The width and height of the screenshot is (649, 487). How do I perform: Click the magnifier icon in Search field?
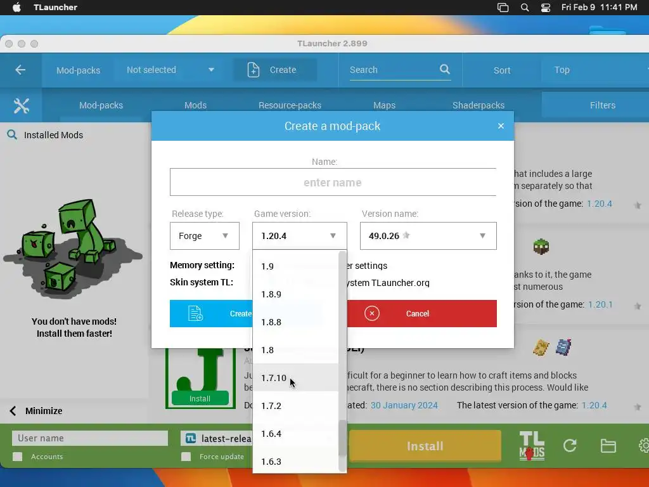pyautogui.click(x=444, y=69)
